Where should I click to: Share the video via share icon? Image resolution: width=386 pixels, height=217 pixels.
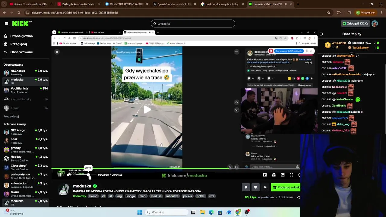[x=298, y=197]
